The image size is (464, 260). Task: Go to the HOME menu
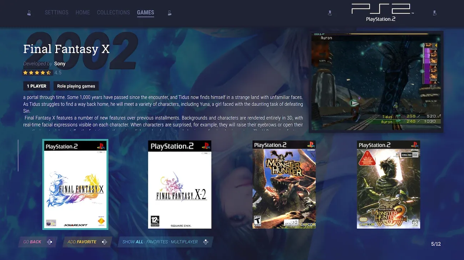[82, 12]
